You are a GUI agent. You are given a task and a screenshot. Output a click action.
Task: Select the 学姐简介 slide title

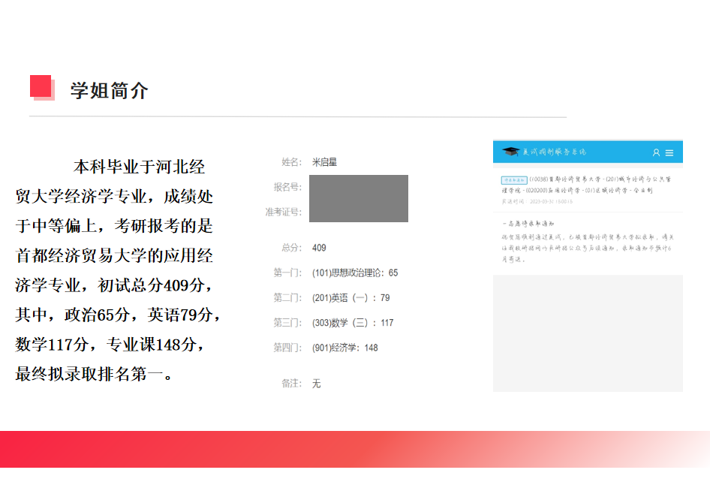110,91
